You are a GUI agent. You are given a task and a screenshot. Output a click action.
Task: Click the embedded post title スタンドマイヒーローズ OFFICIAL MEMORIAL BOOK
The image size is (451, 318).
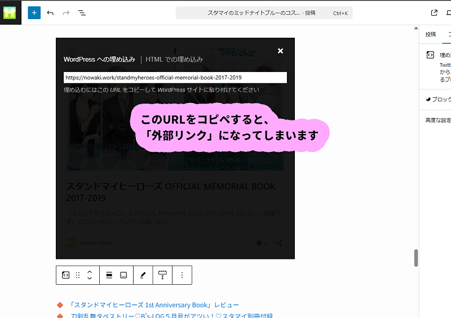(171, 192)
